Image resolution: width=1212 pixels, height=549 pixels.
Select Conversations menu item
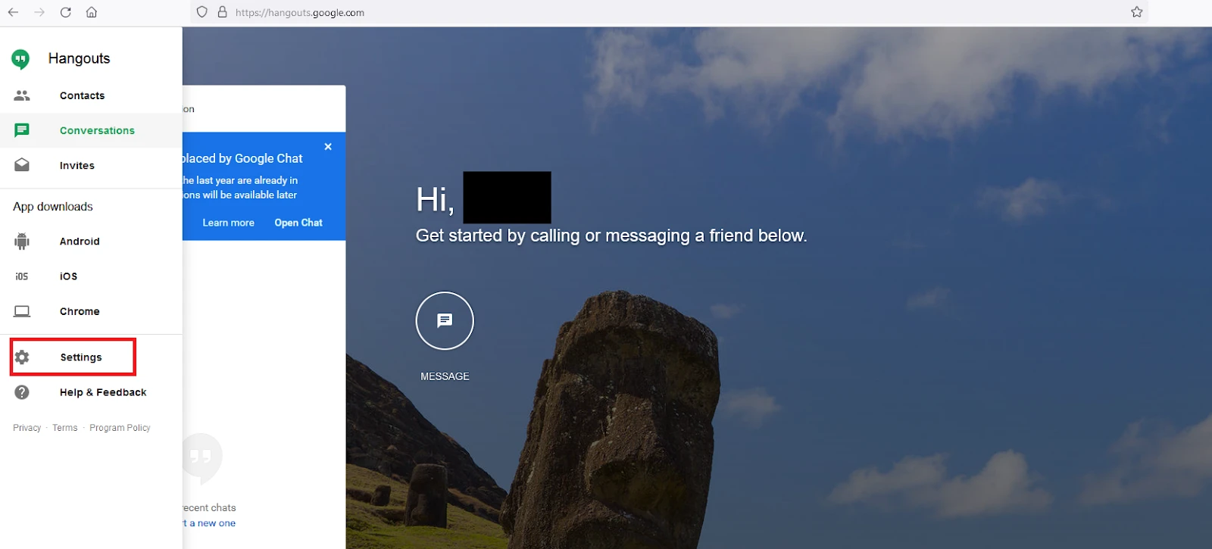point(91,130)
